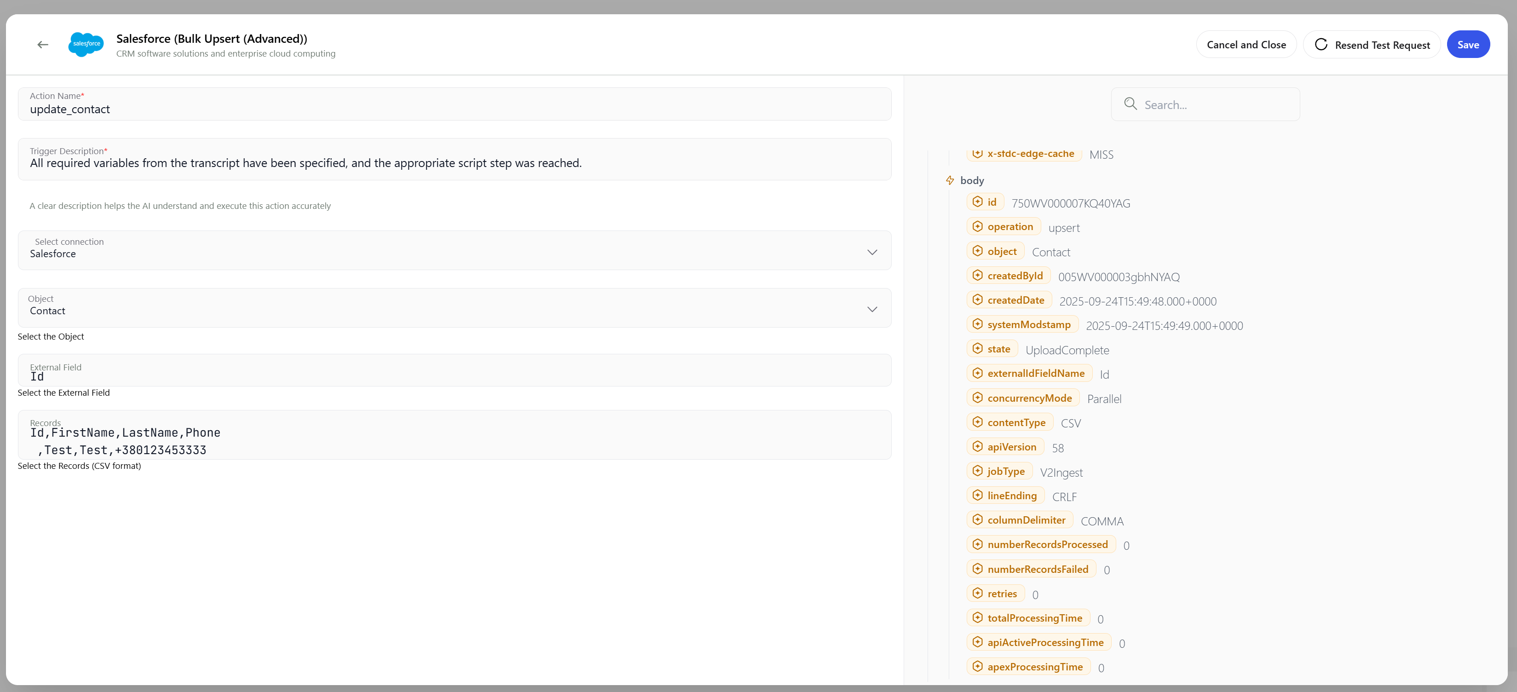Insert the numberRecordsFailed plus icon

point(978,570)
